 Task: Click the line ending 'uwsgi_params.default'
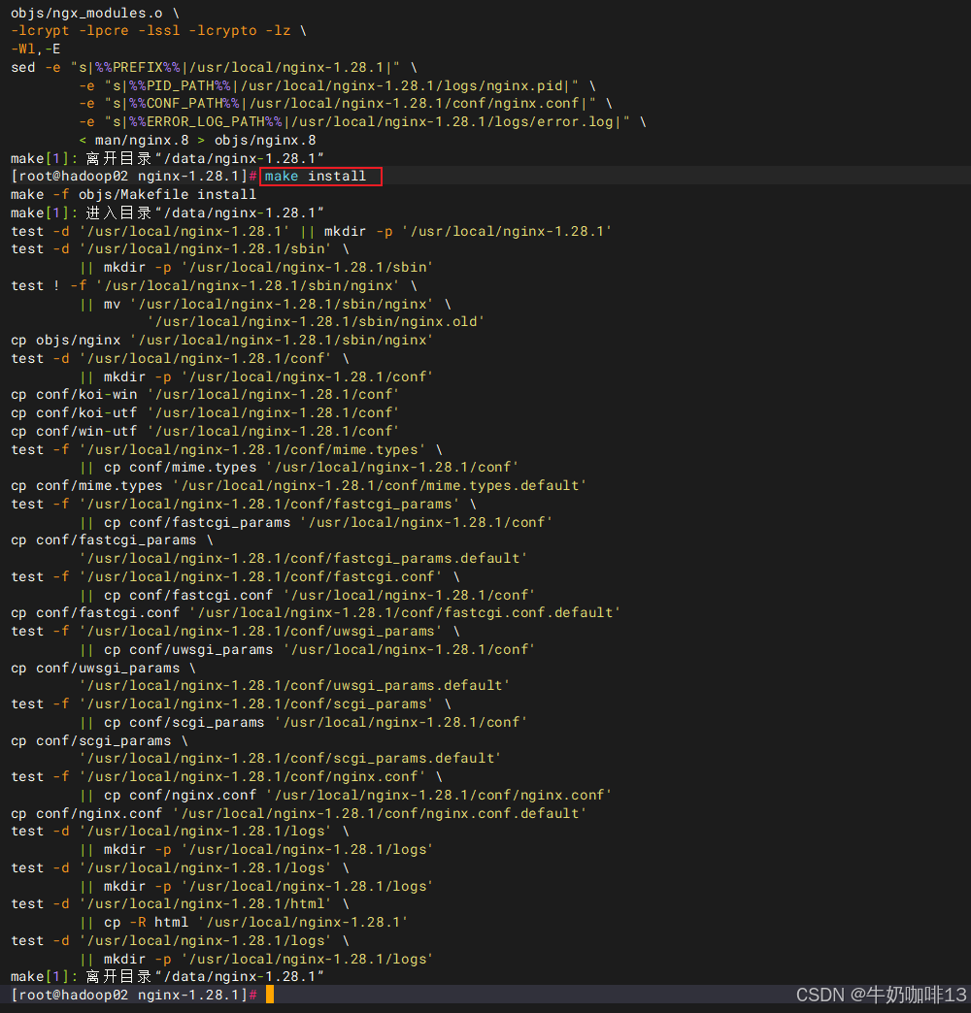[x=295, y=685]
